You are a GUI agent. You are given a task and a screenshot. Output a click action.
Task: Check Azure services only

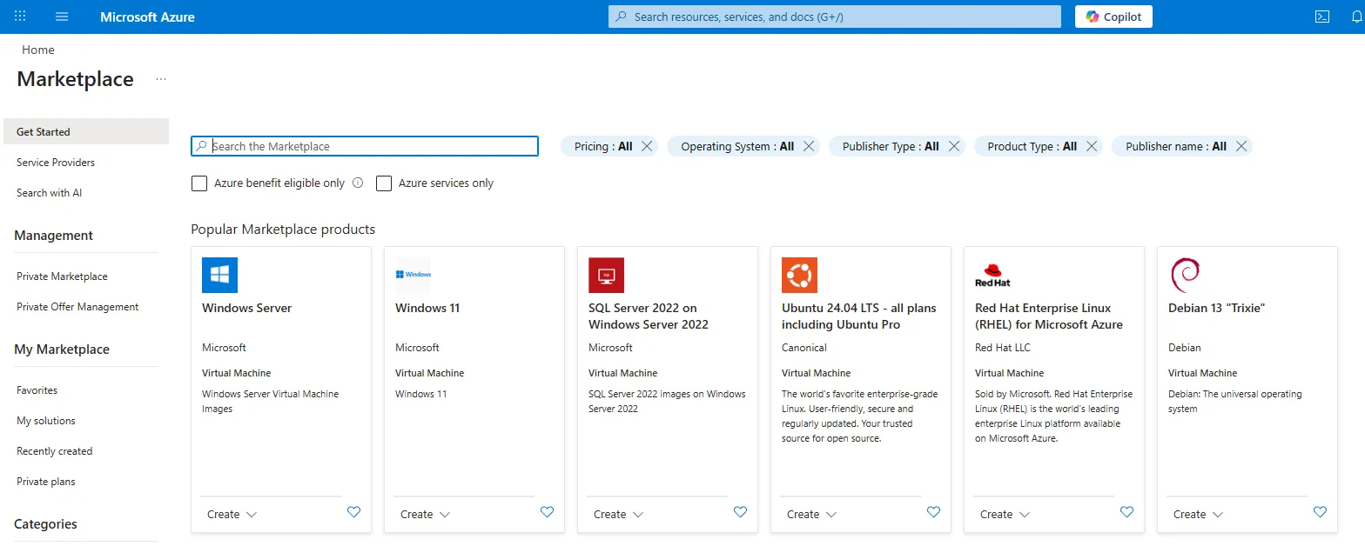[383, 183]
